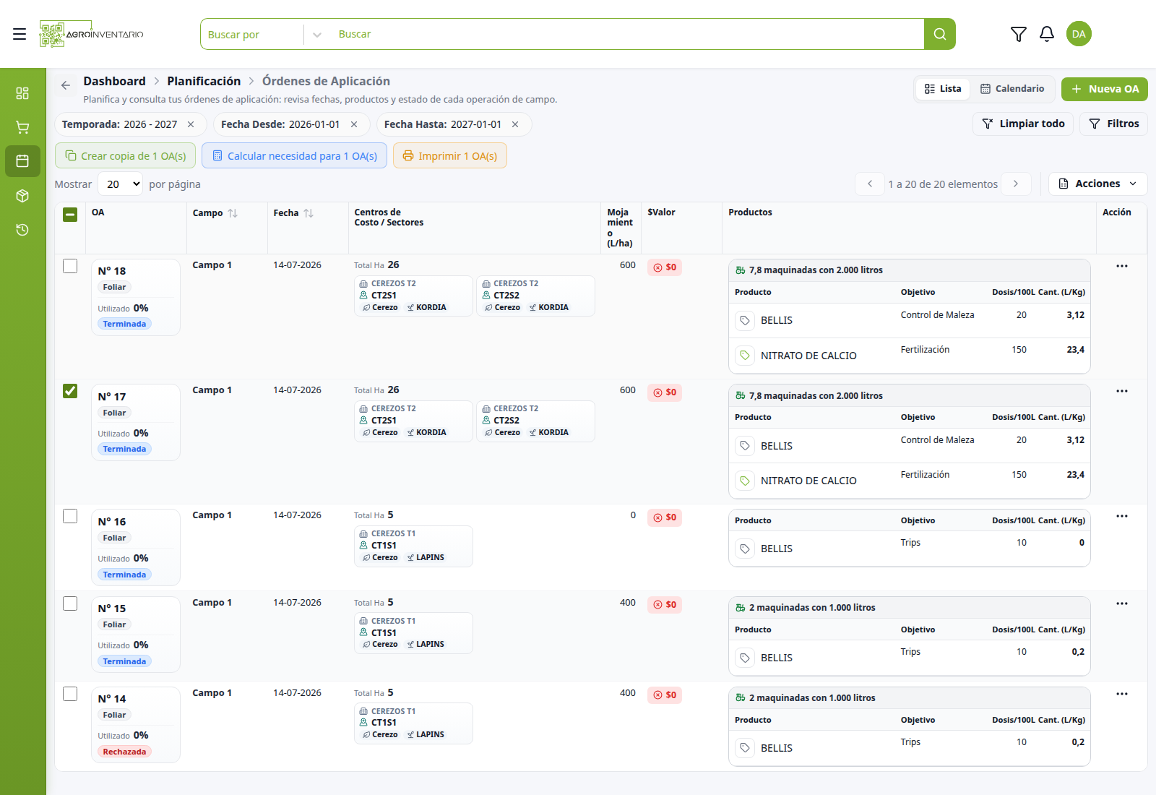1156x795 pixels.
Task: Click the bell notifications icon
Action: 1047,34
